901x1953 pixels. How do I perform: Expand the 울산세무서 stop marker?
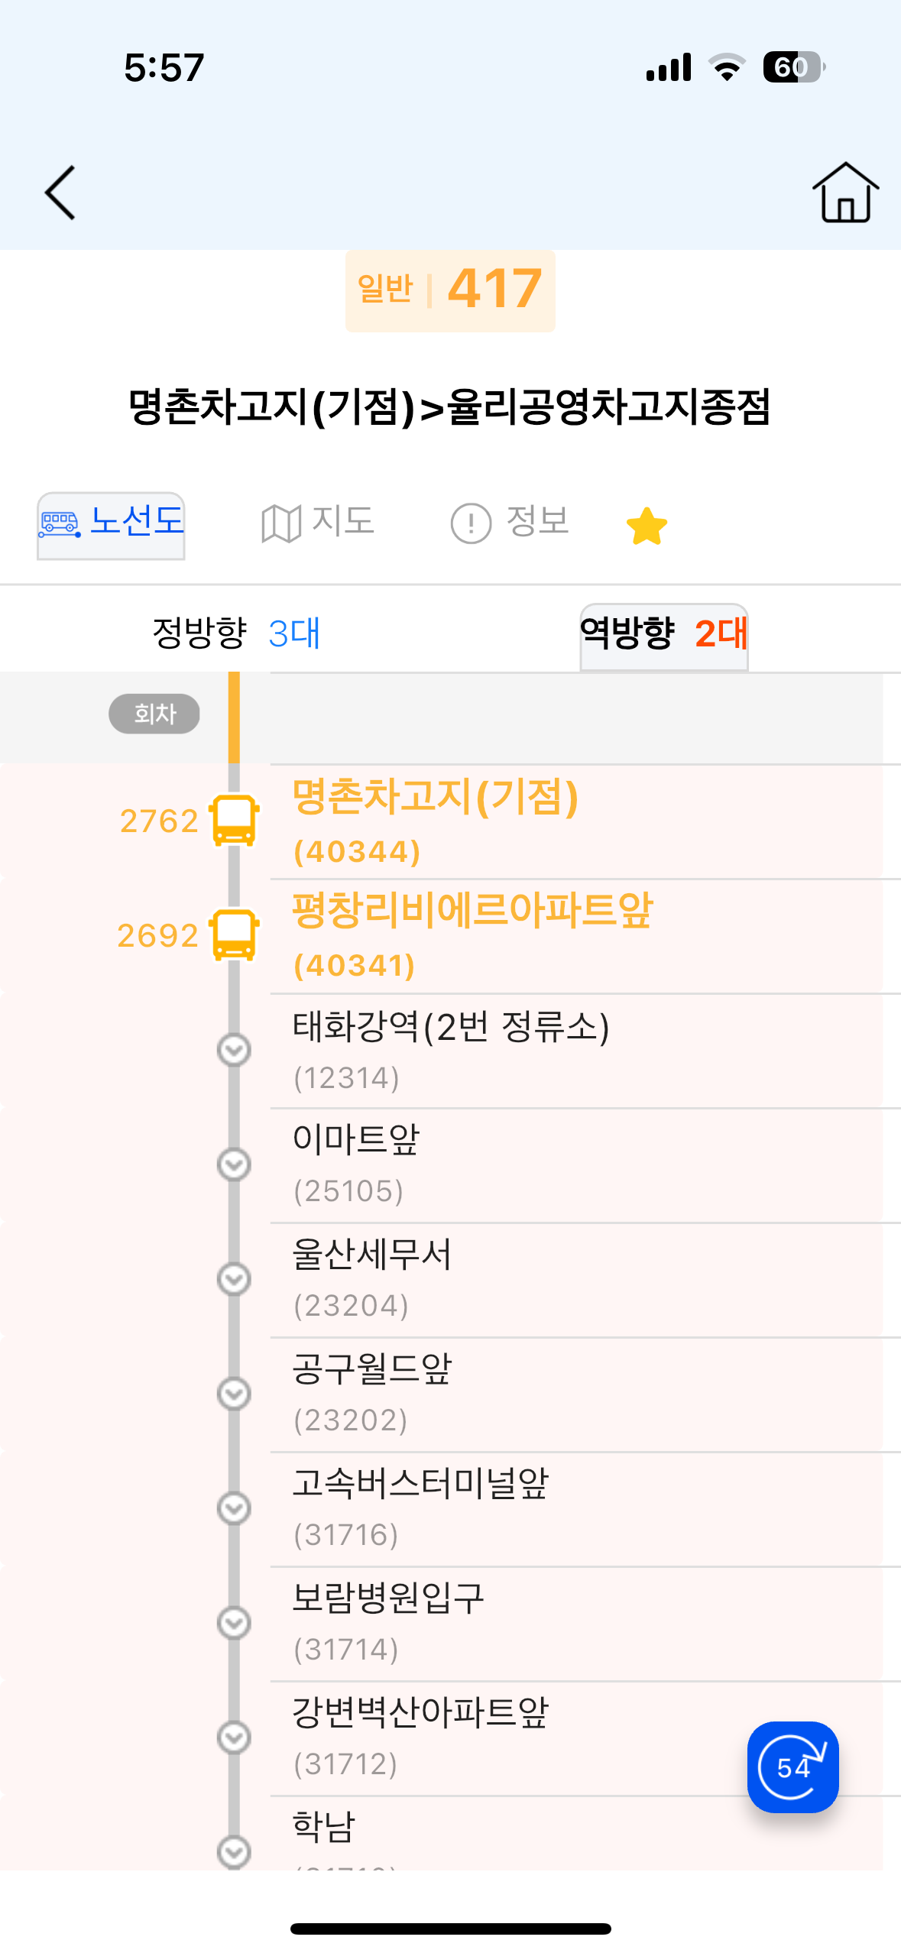(x=234, y=1279)
